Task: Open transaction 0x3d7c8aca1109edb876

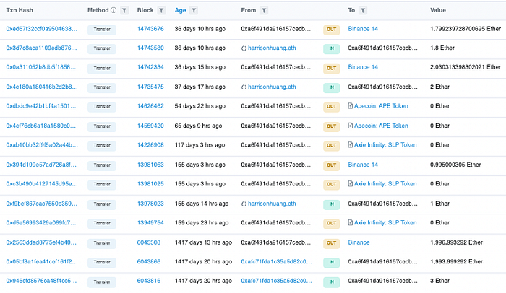Action: (42, 48)
